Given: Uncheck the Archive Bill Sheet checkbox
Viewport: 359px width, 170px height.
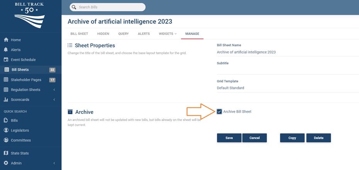Looking at the screenshot, I should coord(219,112).
